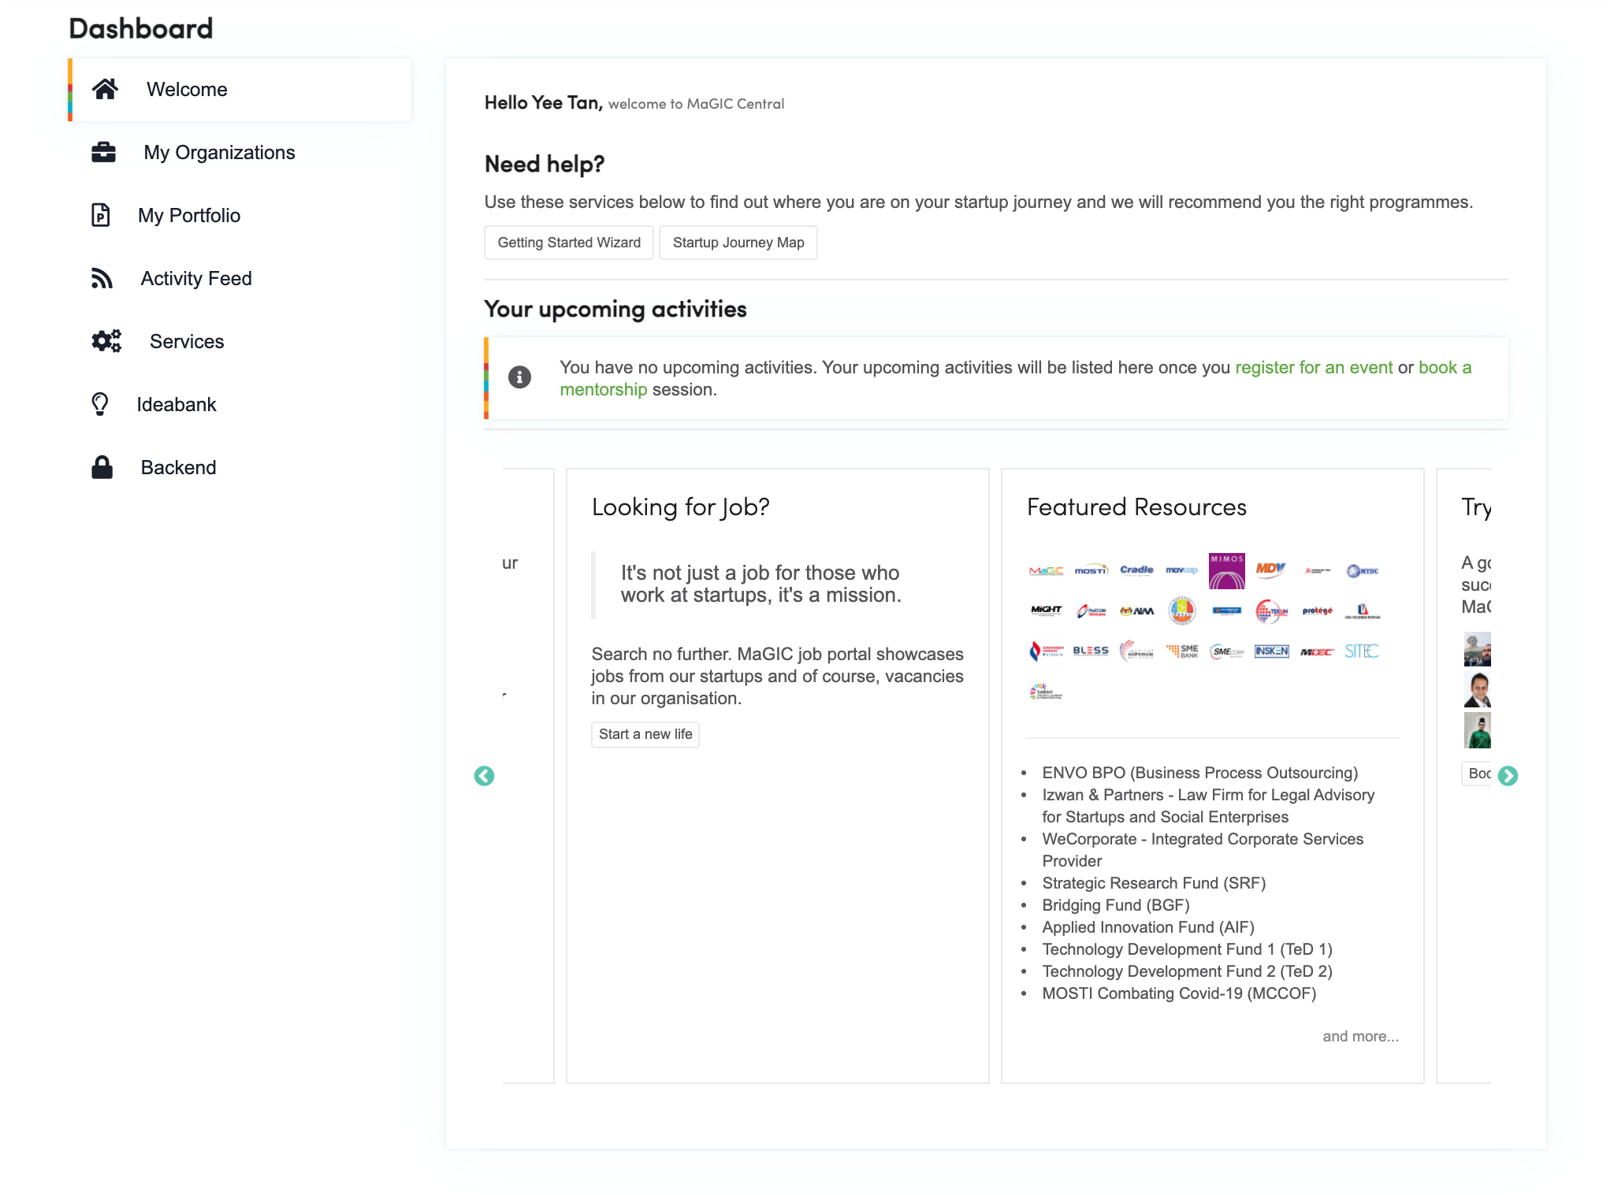Click the MDEC logo
The width and height of the screenshot is (1614, 1195).
(x=1317, y=651)
